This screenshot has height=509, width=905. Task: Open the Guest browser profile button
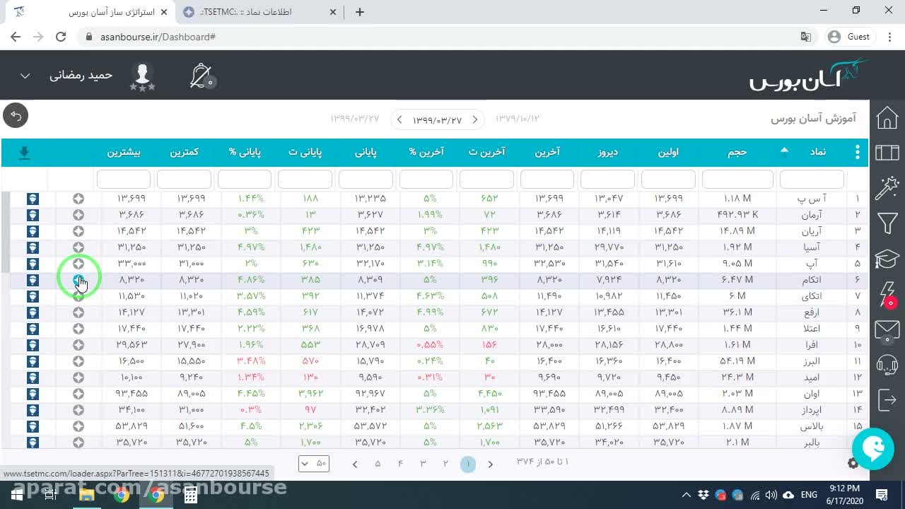coord(849,37)
